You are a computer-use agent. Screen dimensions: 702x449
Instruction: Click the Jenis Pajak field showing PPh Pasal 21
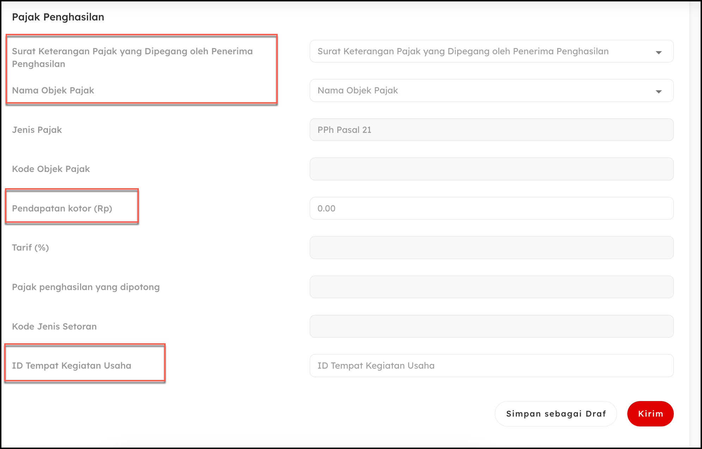[491, 130]
